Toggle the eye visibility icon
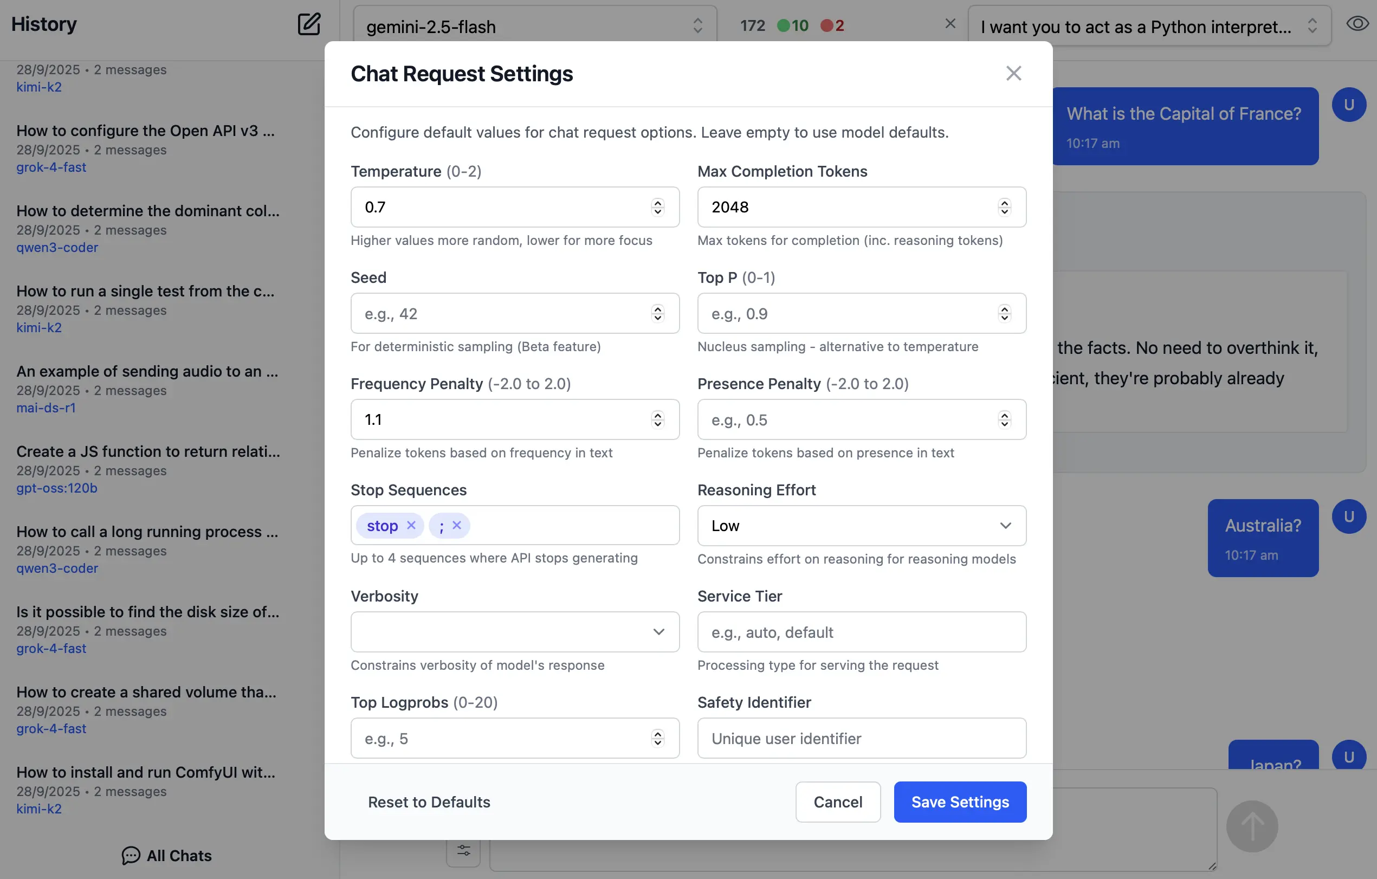1377x879 pixels. tap(1357, 24)
